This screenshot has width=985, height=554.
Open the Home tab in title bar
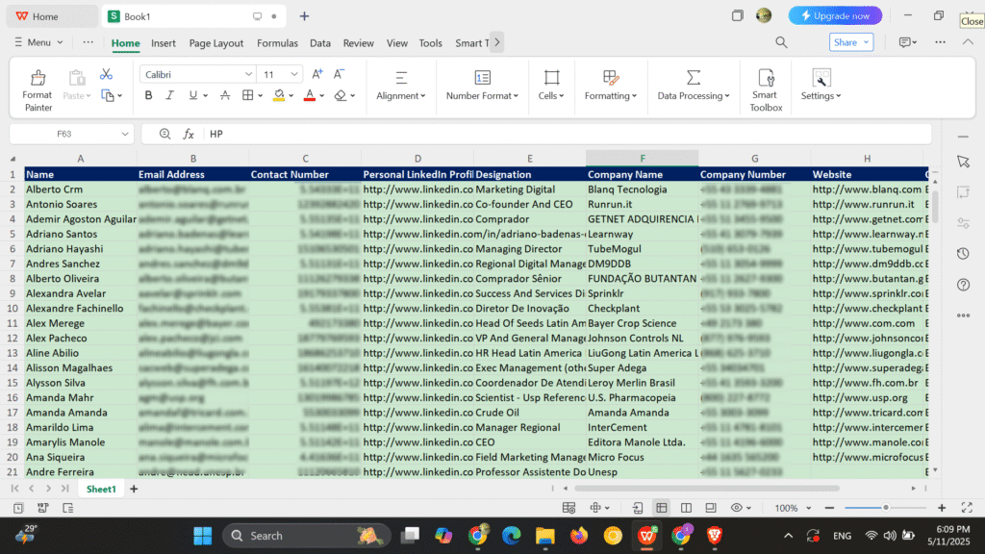[x=52, y=16]
